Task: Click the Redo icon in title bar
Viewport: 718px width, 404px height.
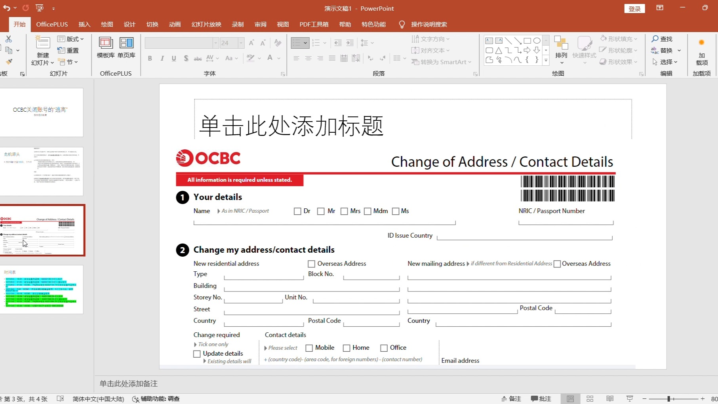Action: 25,8
